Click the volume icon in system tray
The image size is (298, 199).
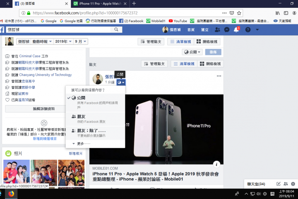[258, 194]
